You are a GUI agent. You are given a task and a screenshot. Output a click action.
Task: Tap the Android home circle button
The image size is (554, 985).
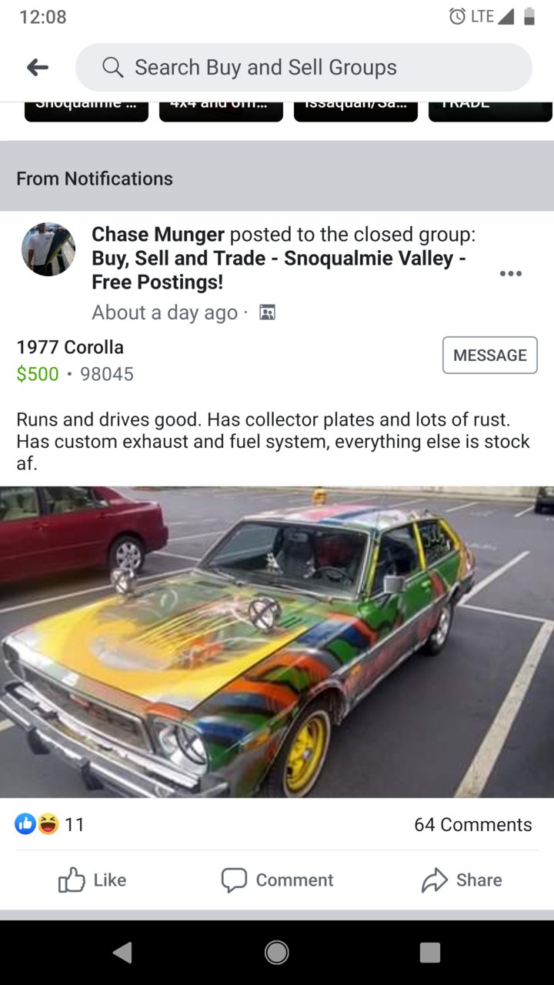coord(277,952)
